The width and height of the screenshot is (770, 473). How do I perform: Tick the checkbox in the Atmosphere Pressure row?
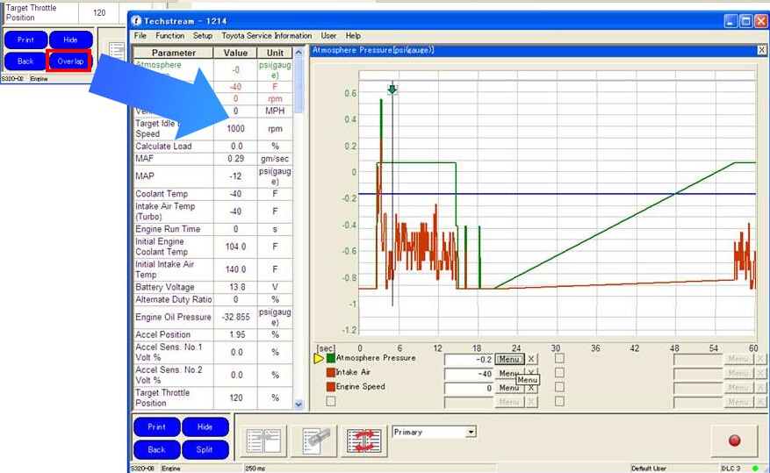559,359
